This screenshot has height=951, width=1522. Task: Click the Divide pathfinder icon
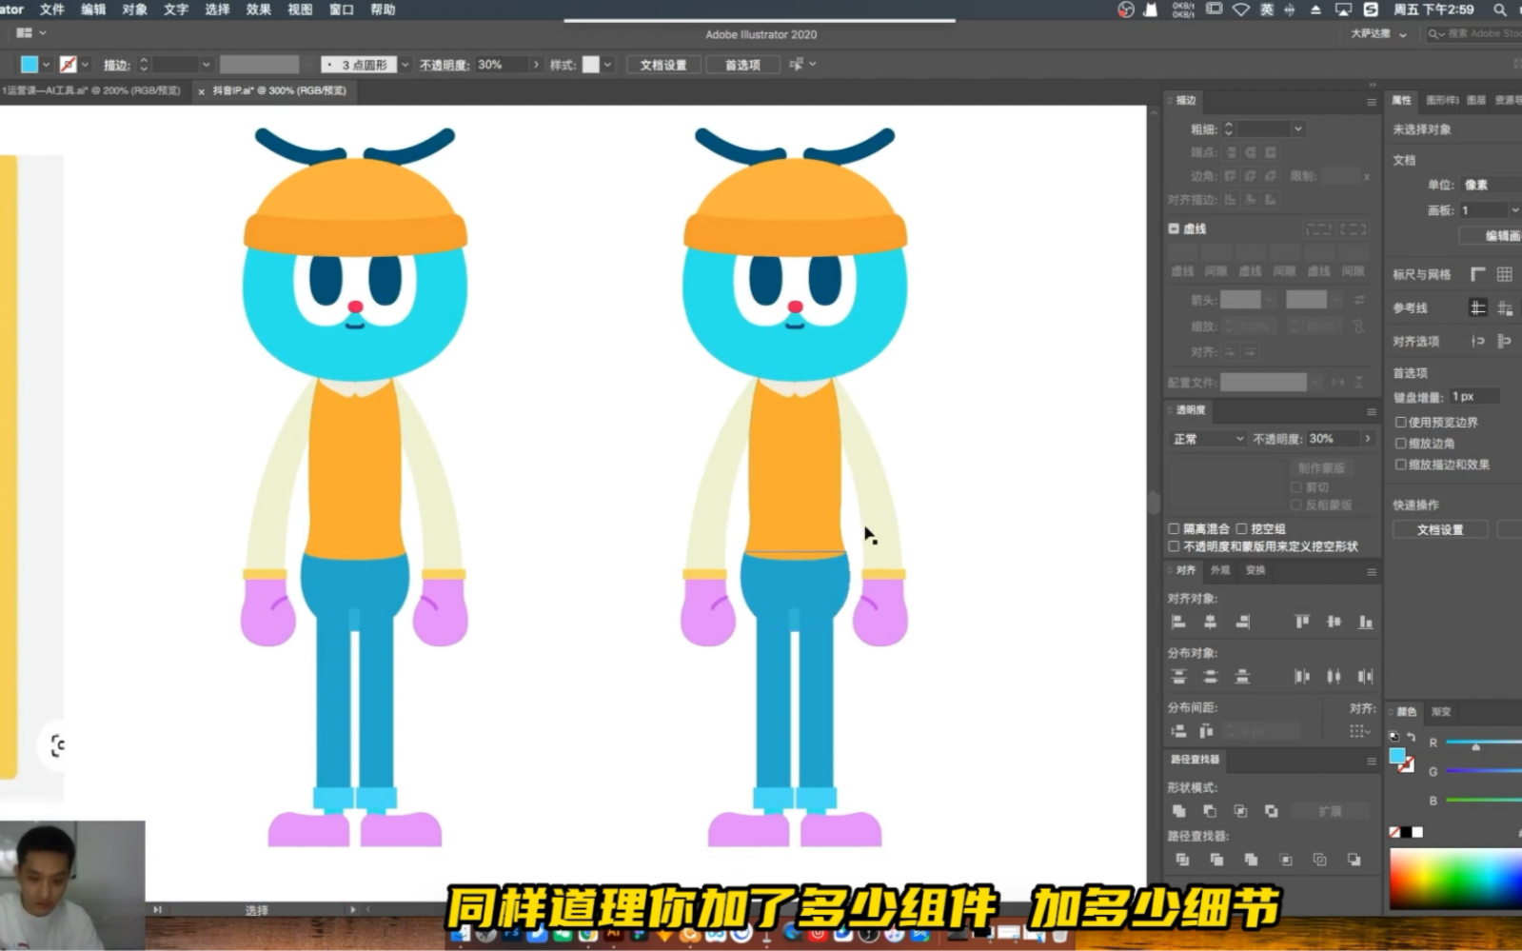[1182, 860]
